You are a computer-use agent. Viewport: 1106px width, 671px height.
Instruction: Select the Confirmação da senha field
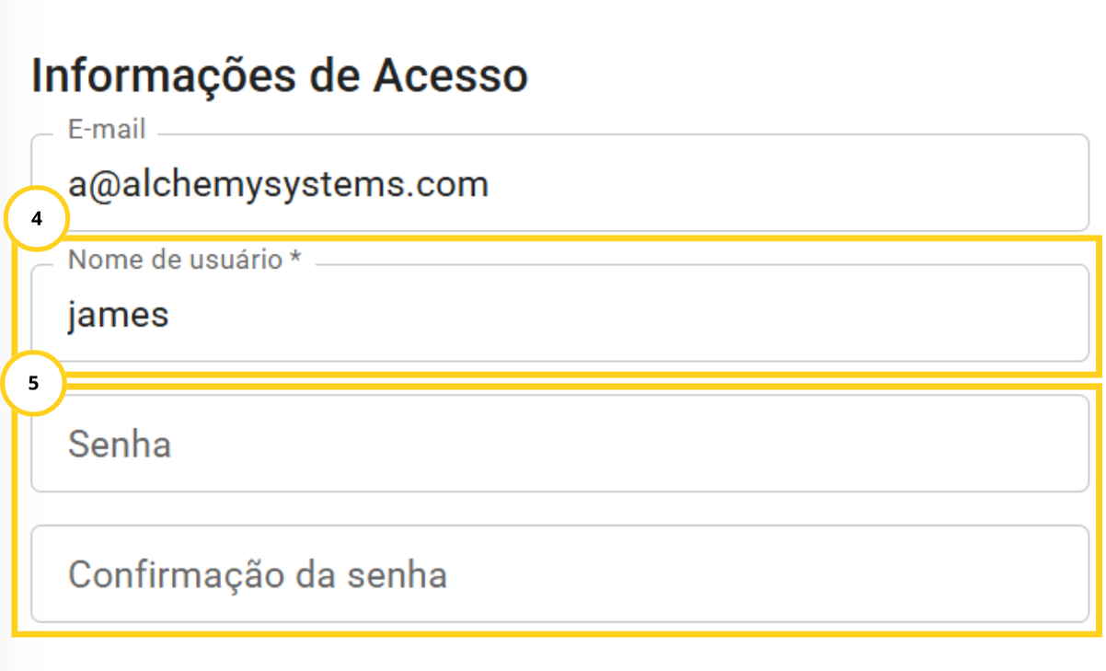[x=559, y=574]
